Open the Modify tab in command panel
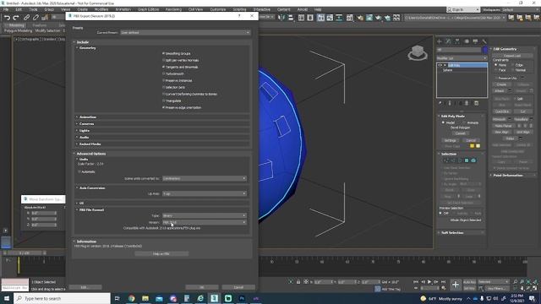541x304 pixels. pyautogui.click(x=448, y=41)
